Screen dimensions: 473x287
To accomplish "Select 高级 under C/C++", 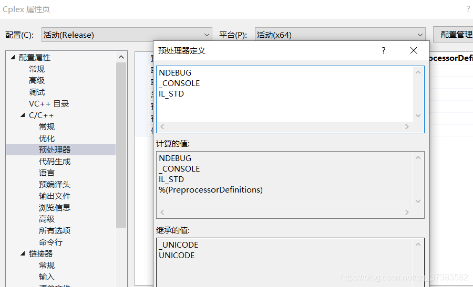I will pos(47,219).
